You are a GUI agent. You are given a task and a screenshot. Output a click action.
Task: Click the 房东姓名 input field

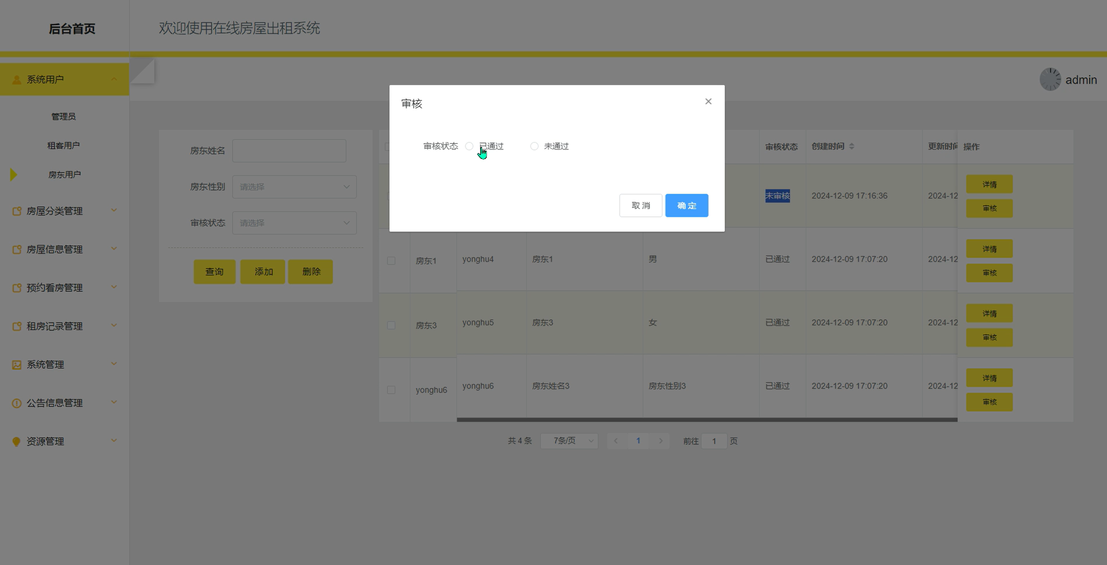pyautogui.click(x=289, y=151)
